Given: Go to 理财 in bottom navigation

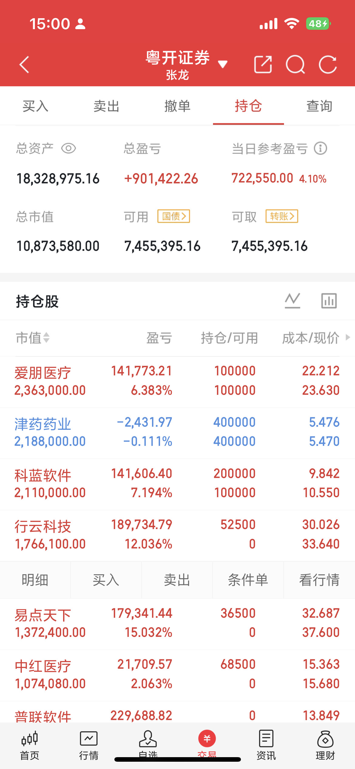Looking at the screenshot, I should [x=325, y=745].
